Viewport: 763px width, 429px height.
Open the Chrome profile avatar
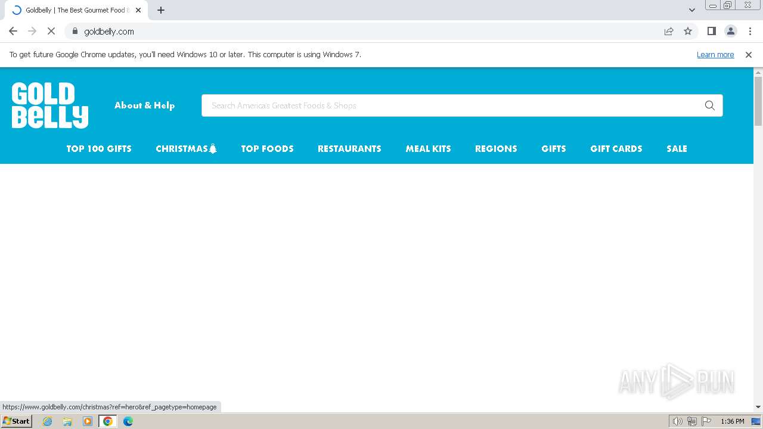(730, 31)
